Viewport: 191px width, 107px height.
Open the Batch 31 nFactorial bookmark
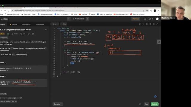coord(138,14)
